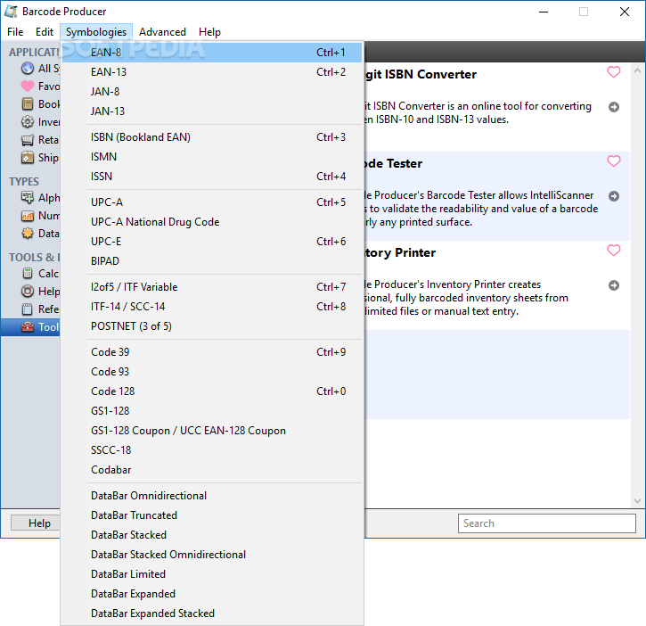Choose DataBar Truncated
The width and height of the screenshot is (646, 626).
tap(212, 515)
